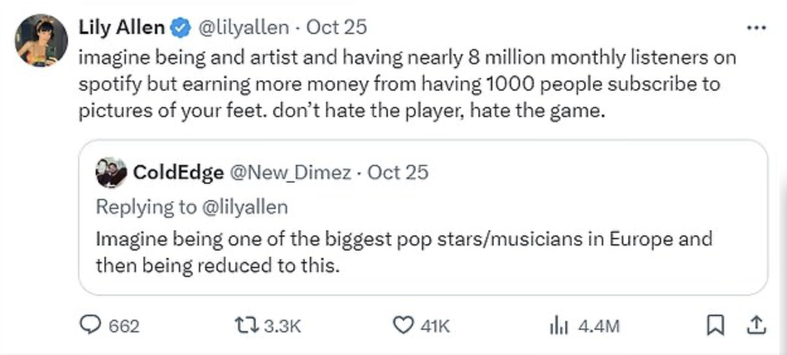
Task: Open the three-dot more options menu
Action: pos(756,28)
